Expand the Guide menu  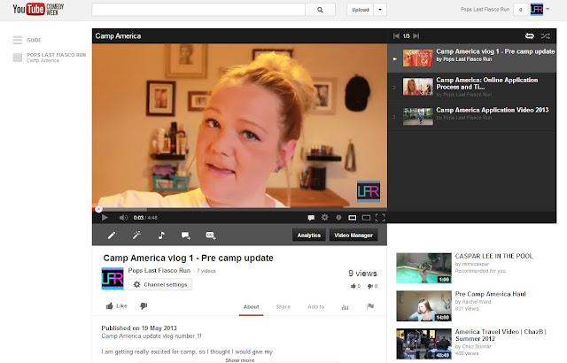click(x=27, y=40)
